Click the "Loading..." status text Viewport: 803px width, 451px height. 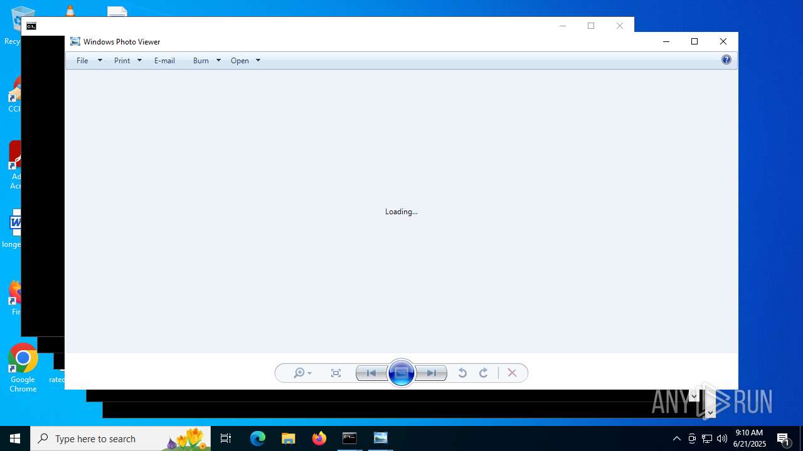point(401,212)
